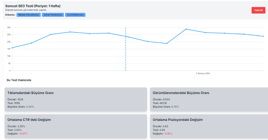Click the Semust SEO Testi title
This screenshot has width=268, height=140.
pos(33,6)
